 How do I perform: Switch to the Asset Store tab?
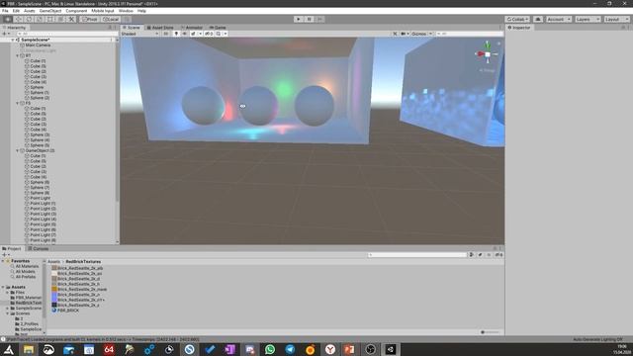click(x=160, y=28)
